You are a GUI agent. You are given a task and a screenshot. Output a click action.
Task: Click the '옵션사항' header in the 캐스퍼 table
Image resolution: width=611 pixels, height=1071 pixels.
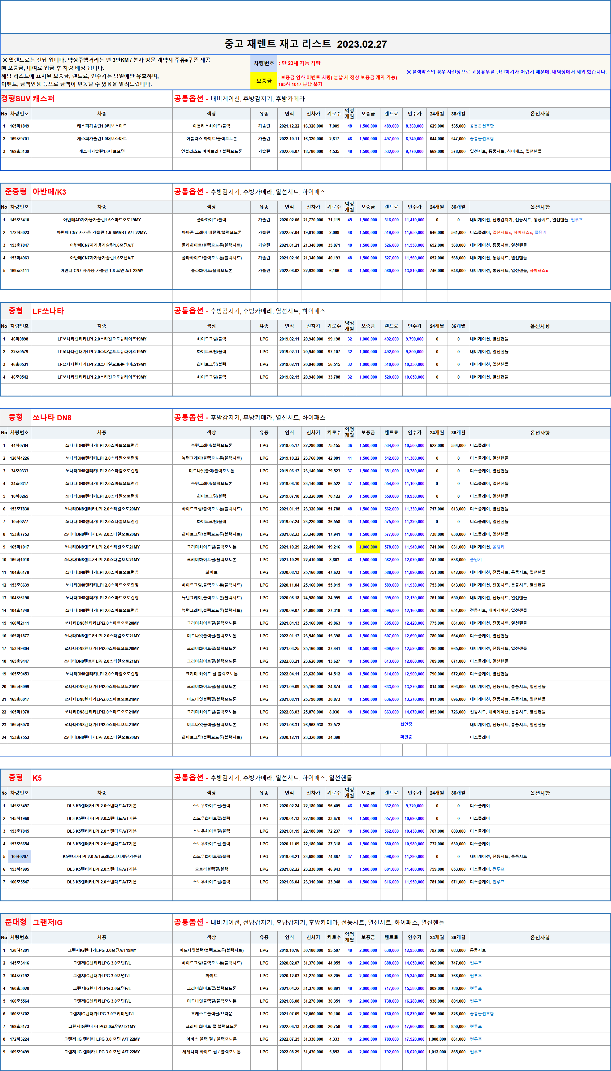click(540, 114)
